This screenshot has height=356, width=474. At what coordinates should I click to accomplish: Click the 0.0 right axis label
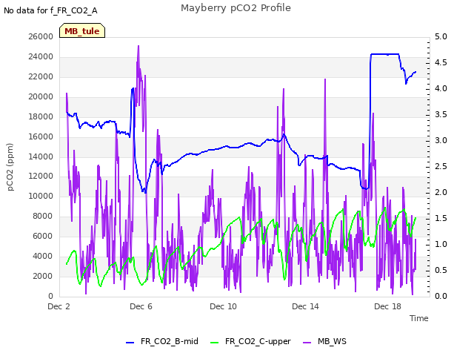(441, 296)
